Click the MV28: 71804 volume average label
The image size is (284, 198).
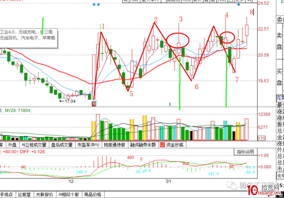(x=17, y=110)
